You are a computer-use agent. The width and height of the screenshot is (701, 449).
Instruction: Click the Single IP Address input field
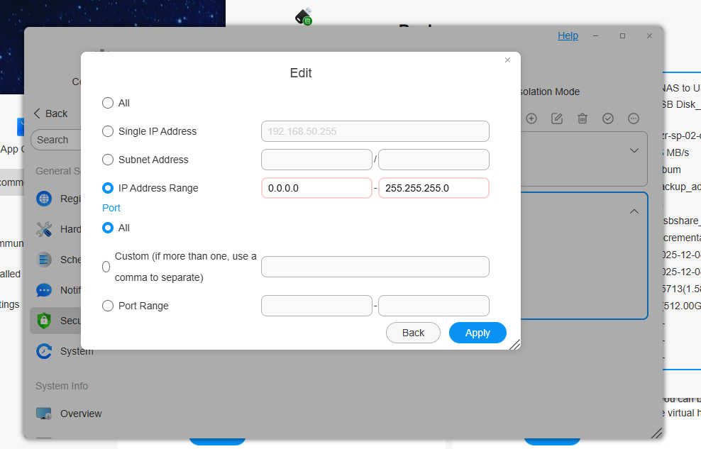(x=375, y=131)
